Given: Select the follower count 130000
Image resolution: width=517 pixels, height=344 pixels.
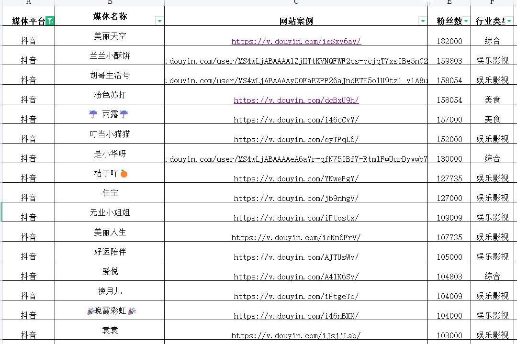Looking at the screenshot, I should tap(450, 159).
